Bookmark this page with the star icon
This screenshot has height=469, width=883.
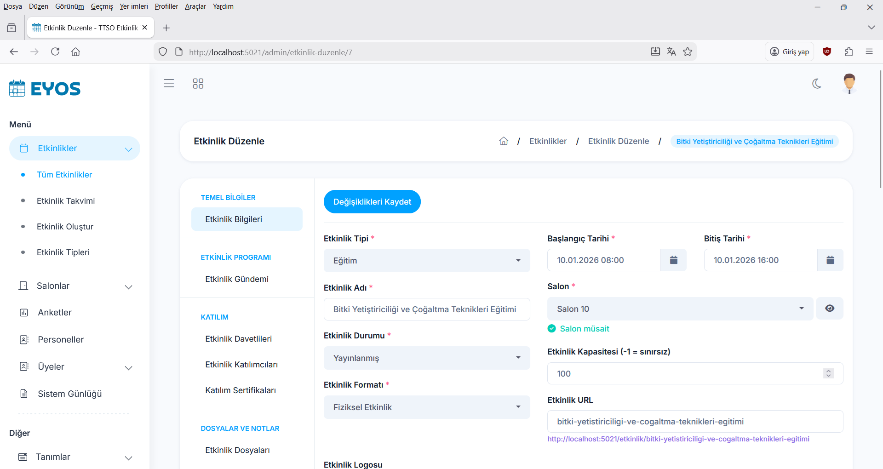(x=688, y=52)
